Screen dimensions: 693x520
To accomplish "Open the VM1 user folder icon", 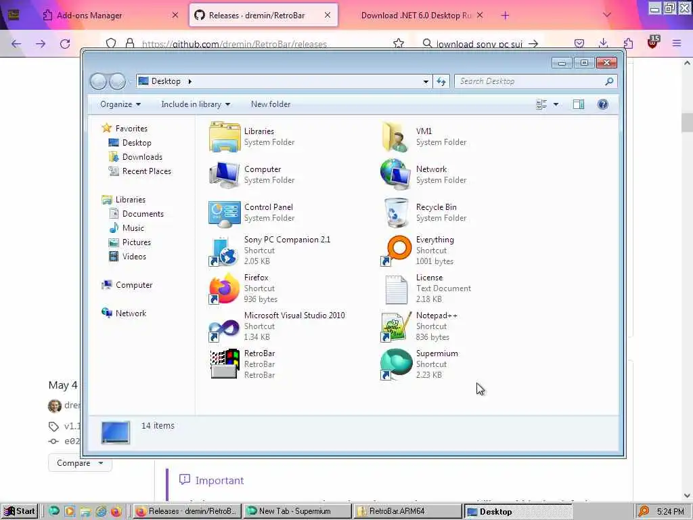I will [395, 137].
